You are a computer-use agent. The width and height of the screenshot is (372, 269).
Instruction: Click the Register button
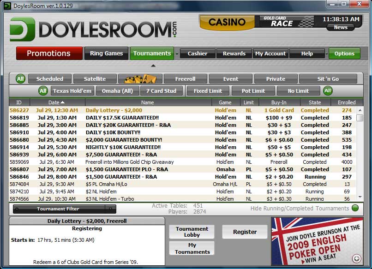(245, 232)
